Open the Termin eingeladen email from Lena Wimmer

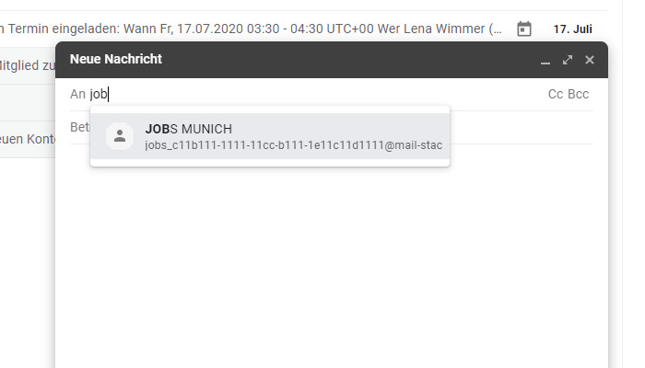tap(251, 29)
